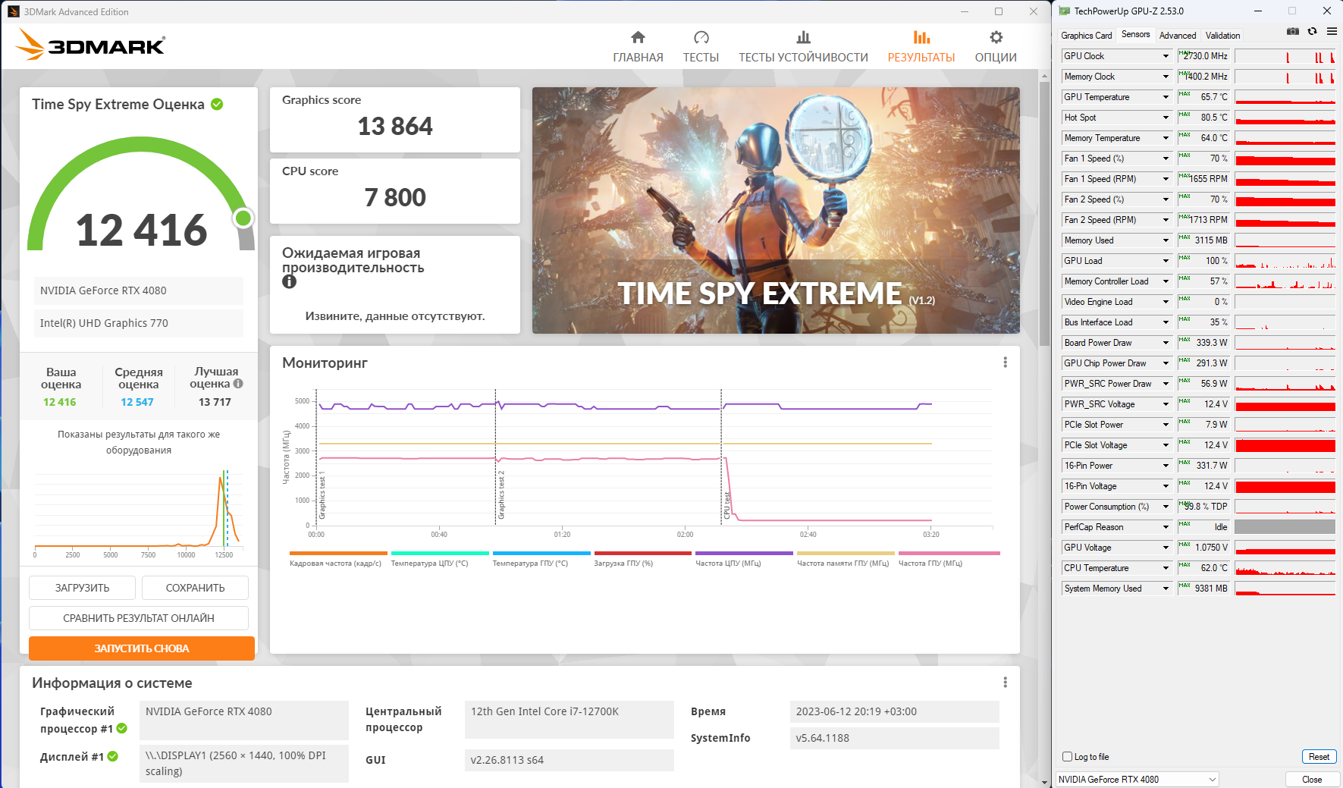This screenshot has width=1343, height=788.
Task: Toggle the CPU temperature (Температура ЦПУ) legend
Action: [440, 559]
